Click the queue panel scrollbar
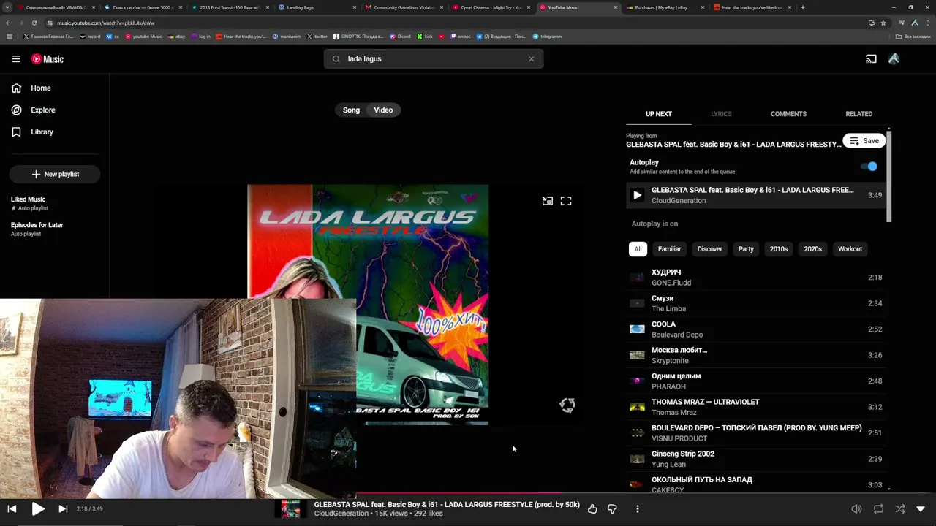Viewport: 936px width, 526px height. (889, 175)
